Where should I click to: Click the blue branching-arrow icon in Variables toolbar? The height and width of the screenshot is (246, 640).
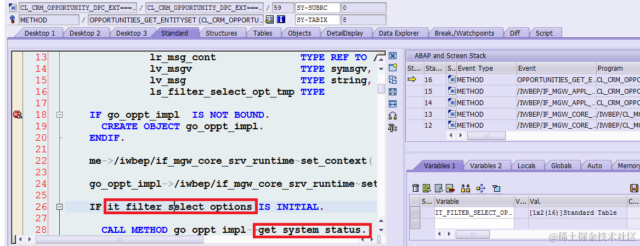coord(481,188)
